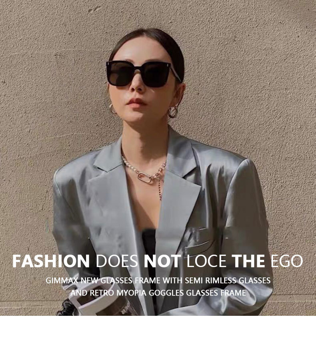Click the word LOCE in the headline
The height and width of the screenshot is (351, 316).
[206, 261]
